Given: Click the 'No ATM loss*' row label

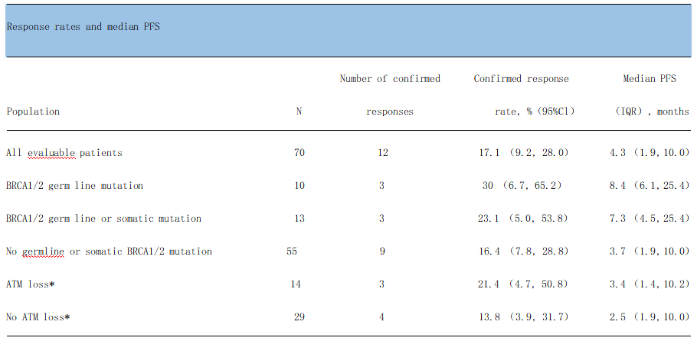Looking at the screenshot, I should tap(38, 317).
